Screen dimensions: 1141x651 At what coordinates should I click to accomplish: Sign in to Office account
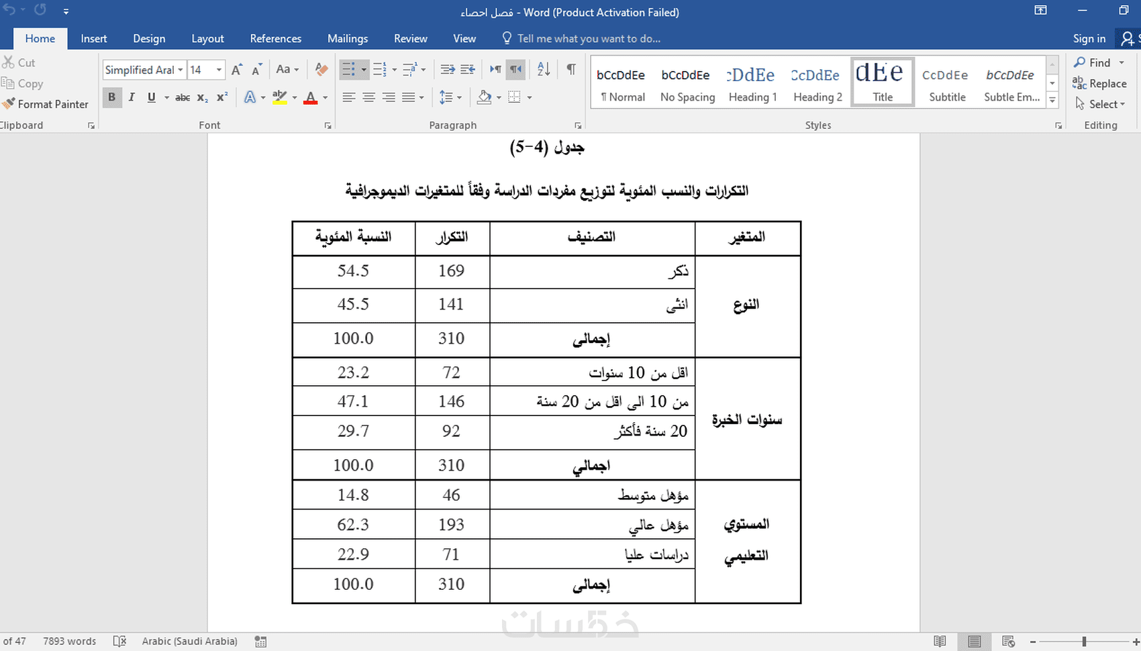click(1089, 38)
